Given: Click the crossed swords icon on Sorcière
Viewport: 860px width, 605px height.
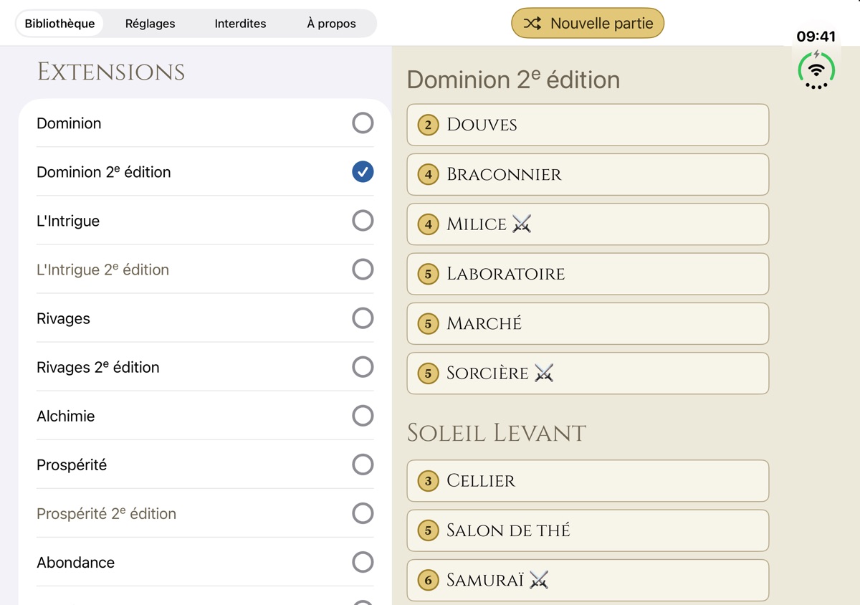Looking at the screenshot, I should pyautogui.click(x=544, y=373).
